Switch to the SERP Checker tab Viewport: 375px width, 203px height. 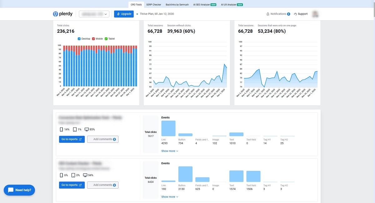tap(153, 5)
